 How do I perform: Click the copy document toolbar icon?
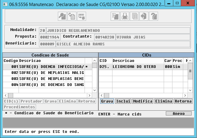pyautogui.click(x=72, y=16)
